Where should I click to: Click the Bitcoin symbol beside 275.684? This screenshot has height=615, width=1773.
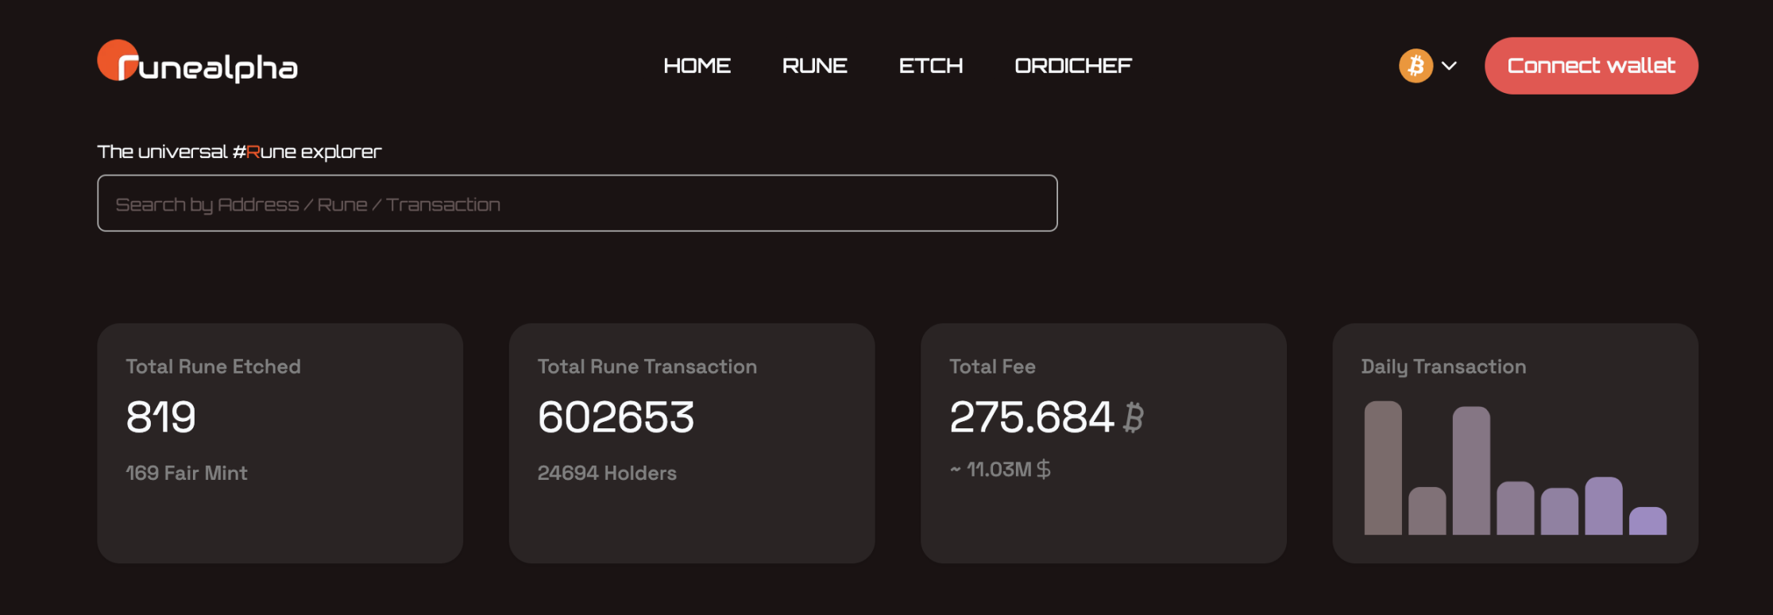(1134, 417)
